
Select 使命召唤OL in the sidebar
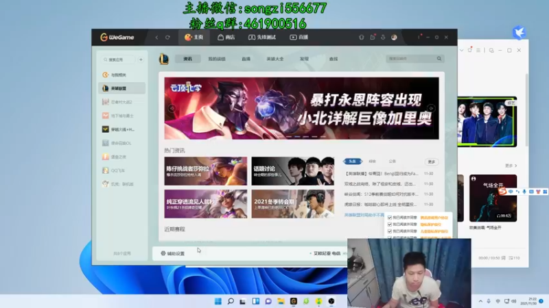[x=122, y=143]
